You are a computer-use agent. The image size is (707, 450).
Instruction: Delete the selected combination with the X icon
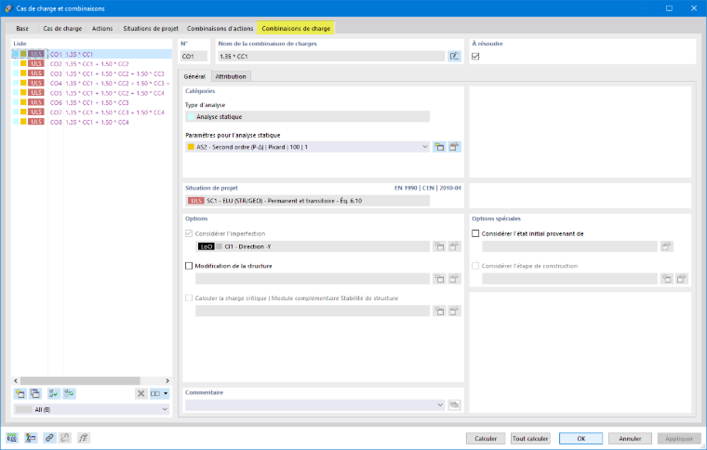(x=141, y=393)
